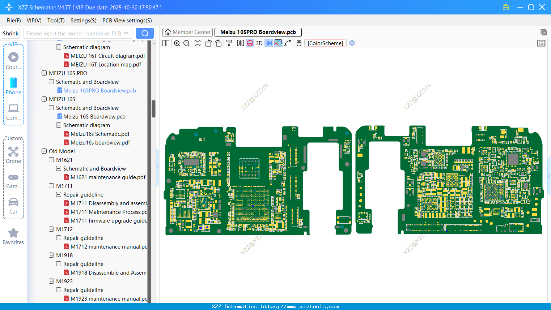Click the zoom in magnifier icon

click(177, 43)
